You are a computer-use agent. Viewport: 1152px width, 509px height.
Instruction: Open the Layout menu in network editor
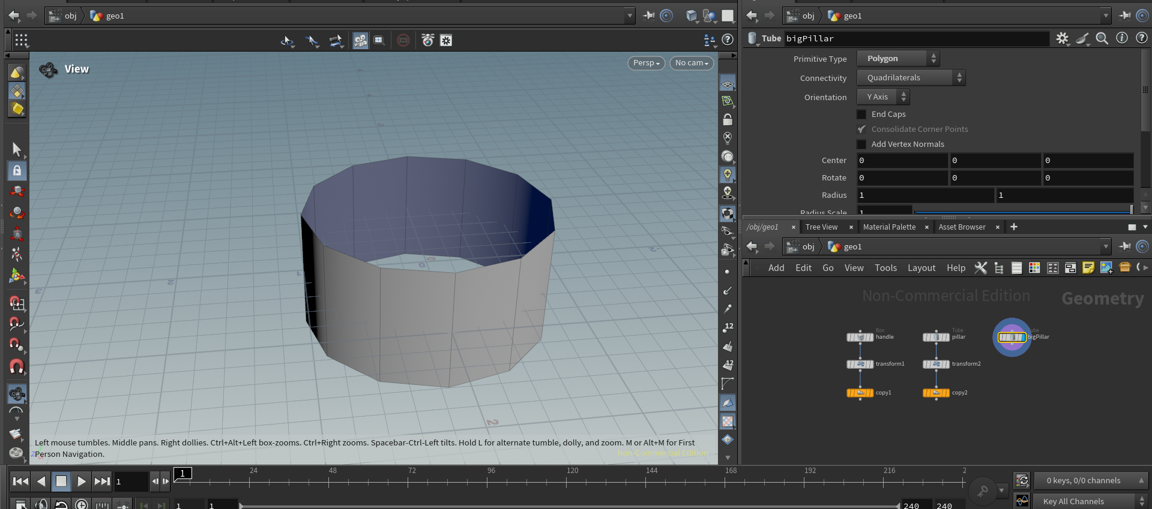(921, 268)
